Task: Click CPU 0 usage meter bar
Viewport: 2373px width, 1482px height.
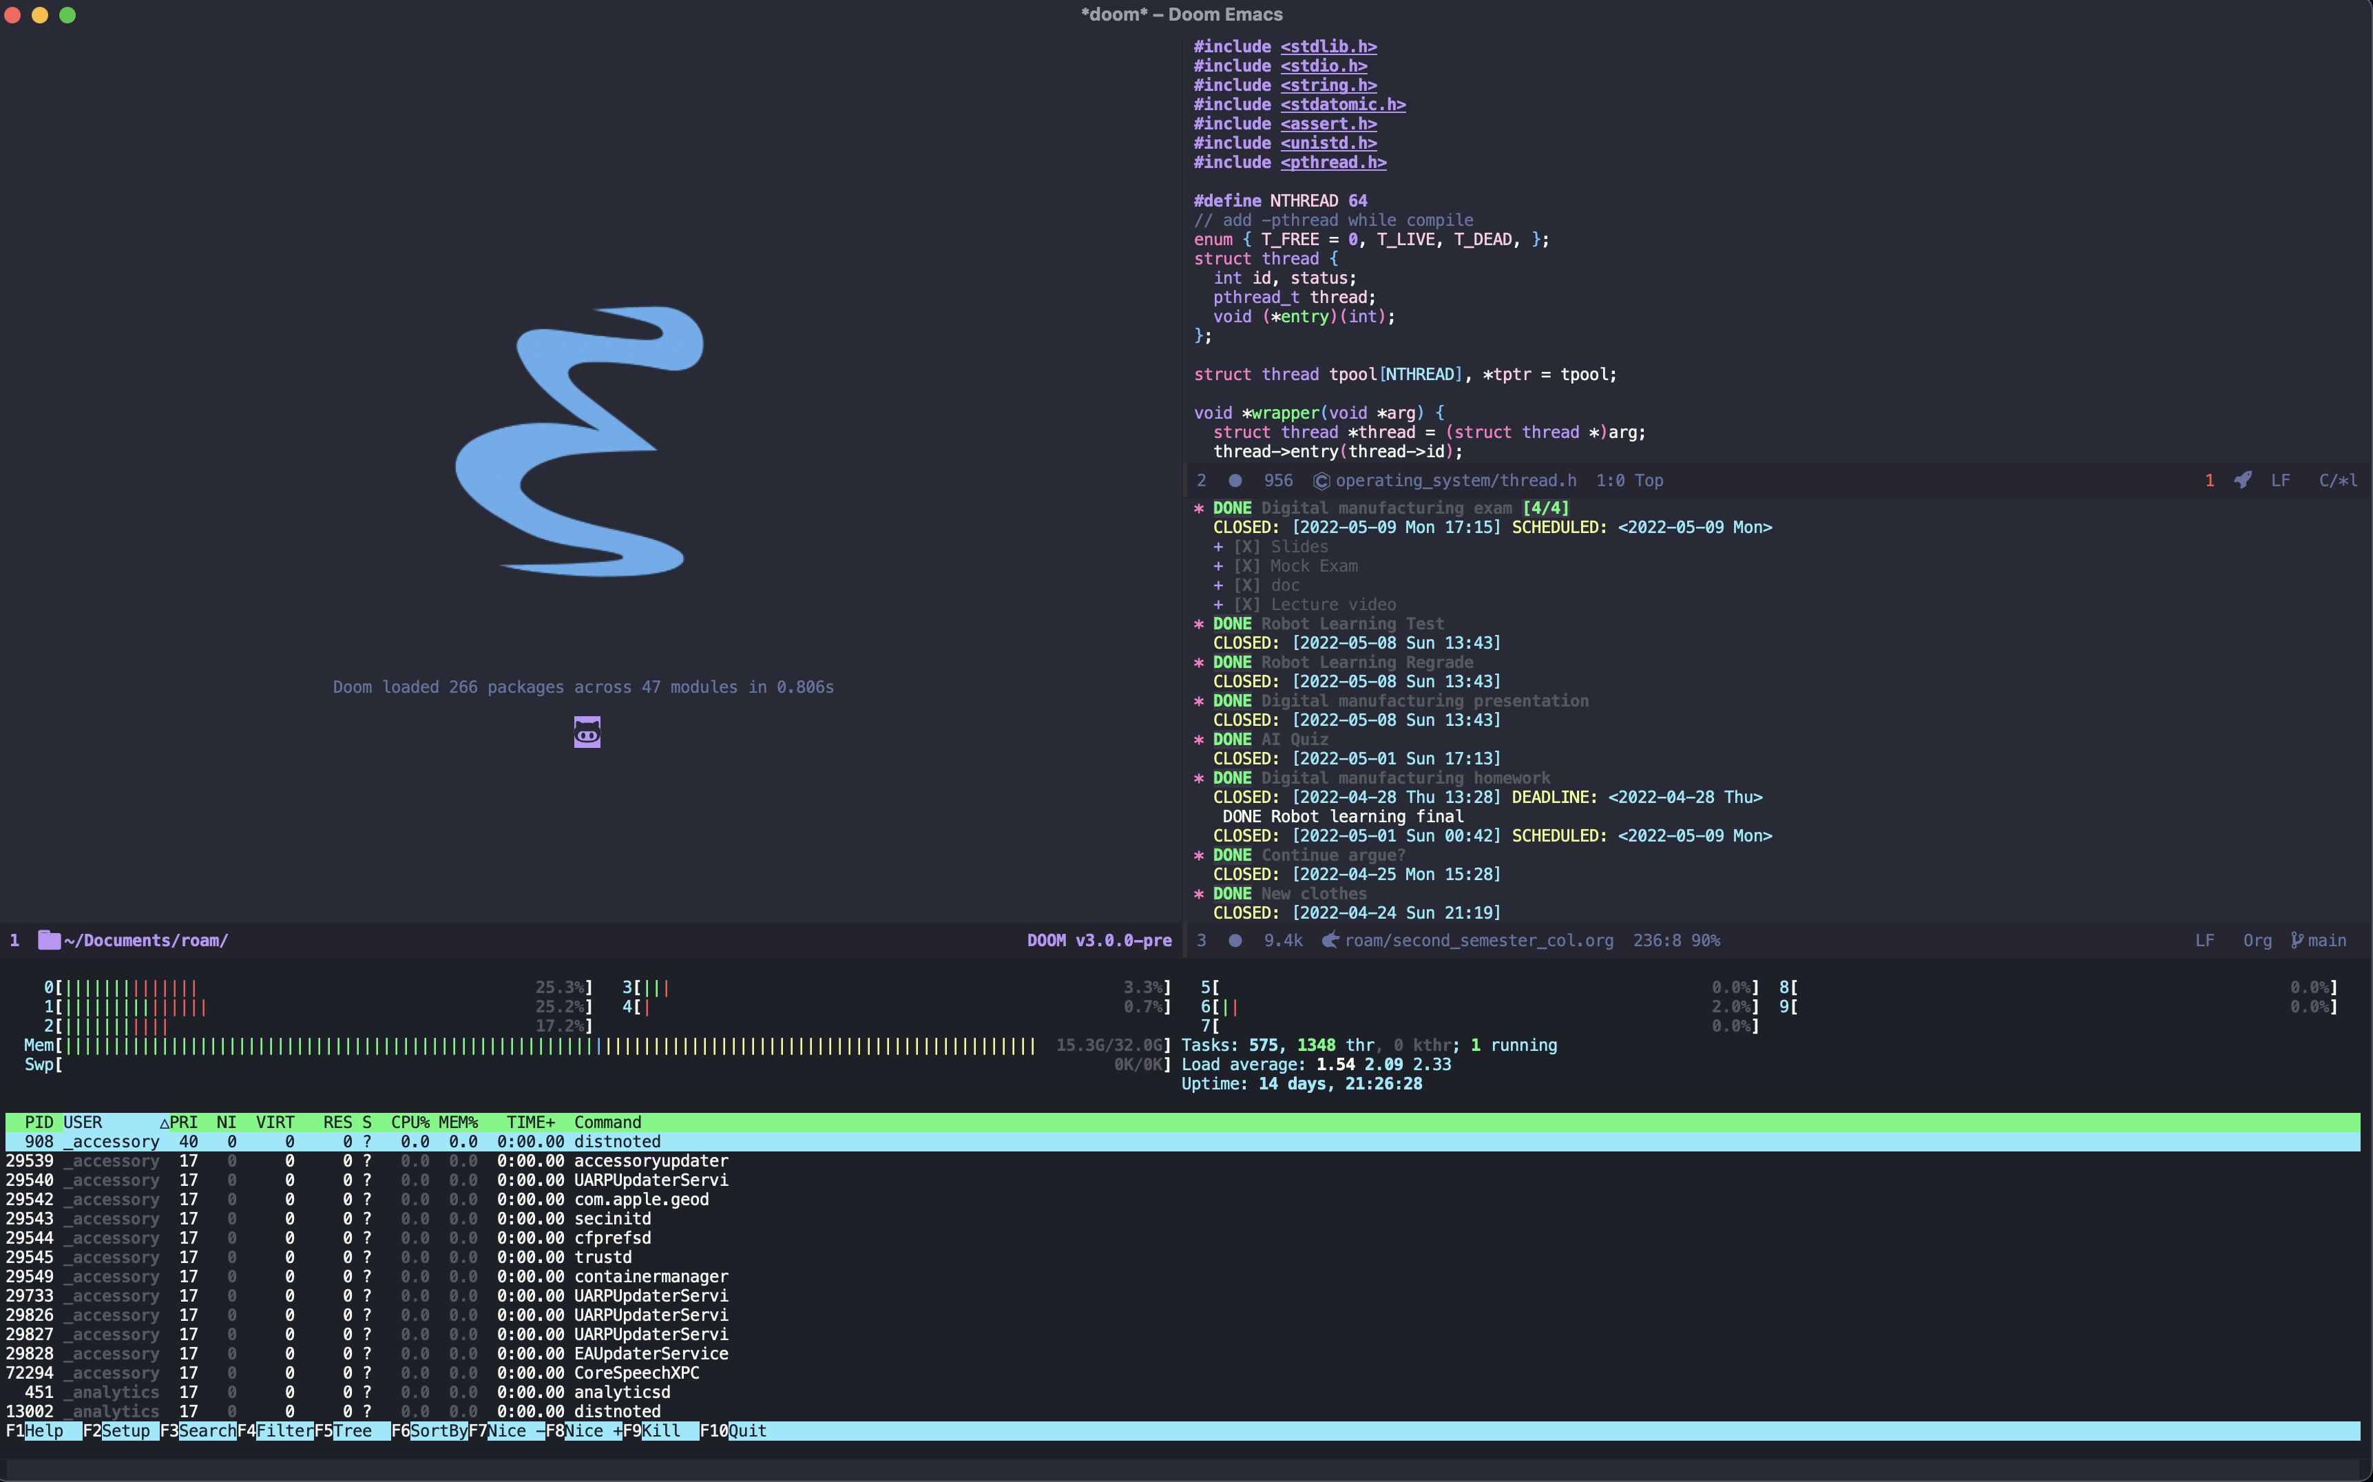Action: point(319,987)
